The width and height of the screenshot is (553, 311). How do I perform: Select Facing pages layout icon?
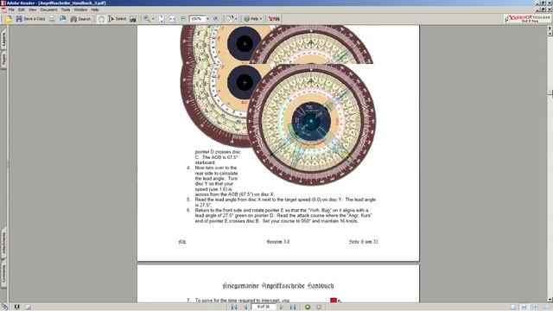coord(545,308)
